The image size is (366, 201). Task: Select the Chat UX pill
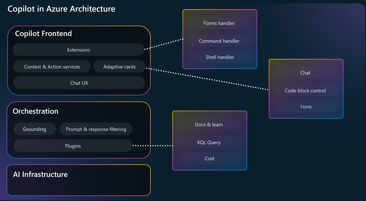(x=79, y=83)
